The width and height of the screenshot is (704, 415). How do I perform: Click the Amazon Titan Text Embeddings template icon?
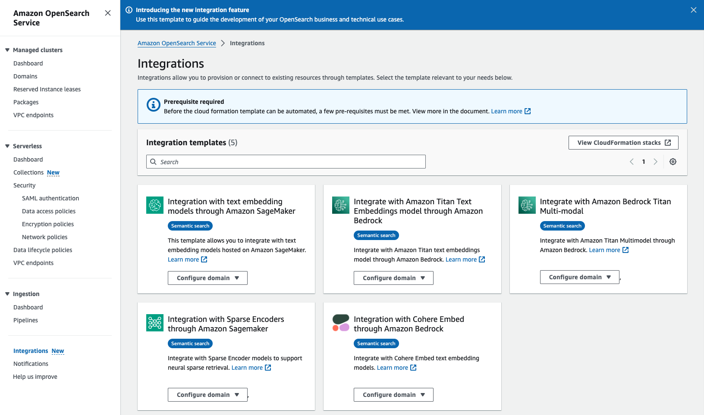341,205
